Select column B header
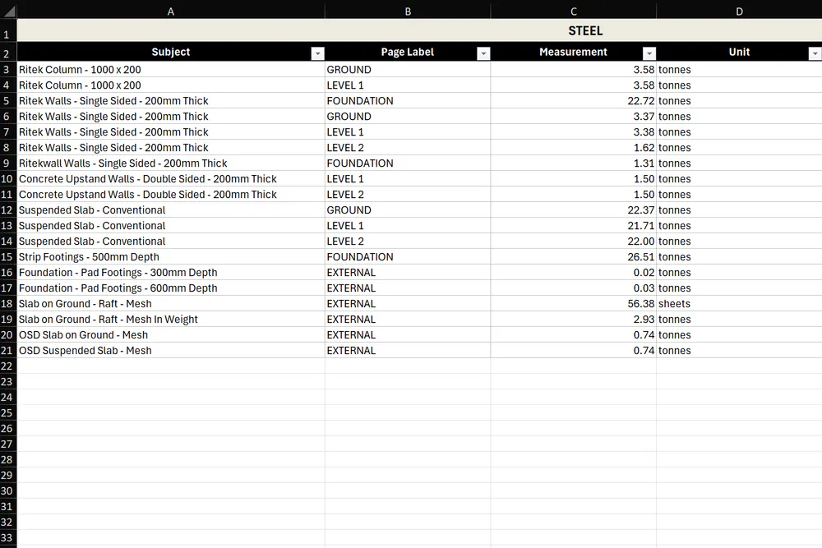Viewport: 822px width, 548px height. (408, 12)
